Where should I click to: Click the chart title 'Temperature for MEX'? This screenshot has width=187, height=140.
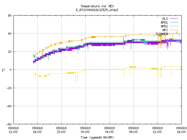click(x=97, y=6)
